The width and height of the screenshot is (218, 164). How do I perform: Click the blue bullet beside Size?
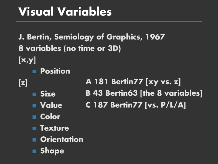[34, 94]
